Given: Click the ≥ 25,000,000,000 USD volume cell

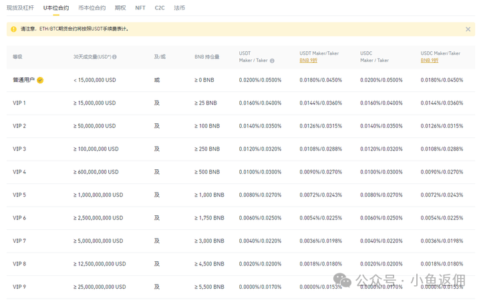Looking at the screenshot, I should [100, 287].
